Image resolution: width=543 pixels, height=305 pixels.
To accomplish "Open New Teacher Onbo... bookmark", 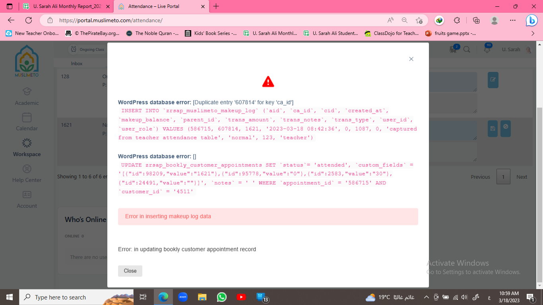I will pyautogui.click(x=32, y=33).
